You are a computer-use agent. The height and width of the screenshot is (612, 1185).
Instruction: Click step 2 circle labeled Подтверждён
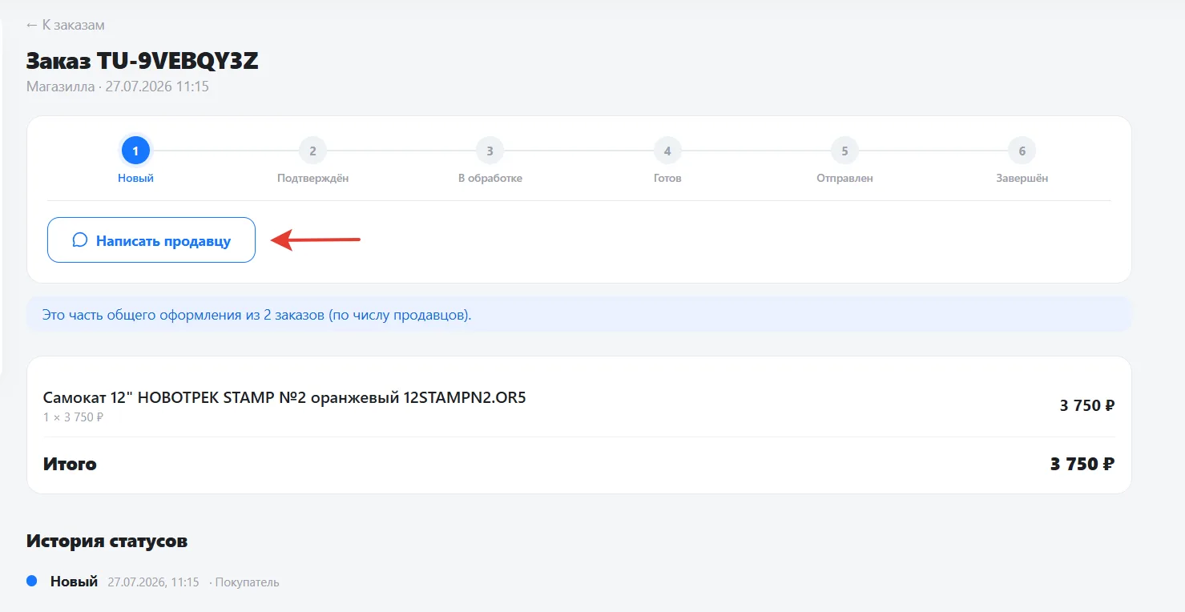(312, 151)
